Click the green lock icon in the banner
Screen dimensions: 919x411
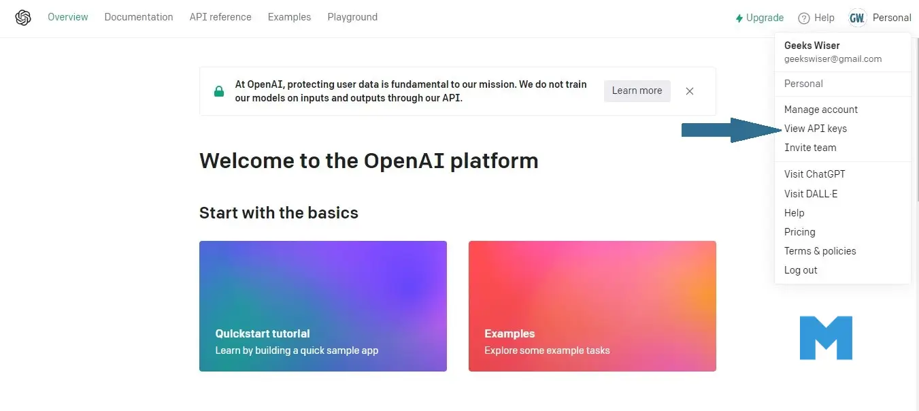click(219, 91)
